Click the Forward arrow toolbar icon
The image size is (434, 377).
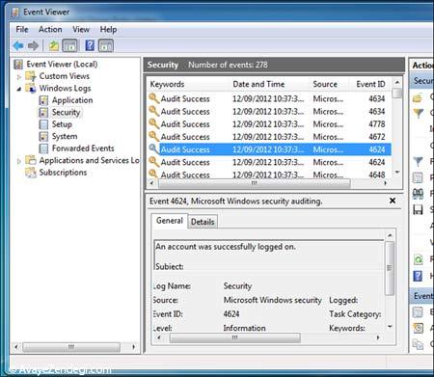[33, 46]
